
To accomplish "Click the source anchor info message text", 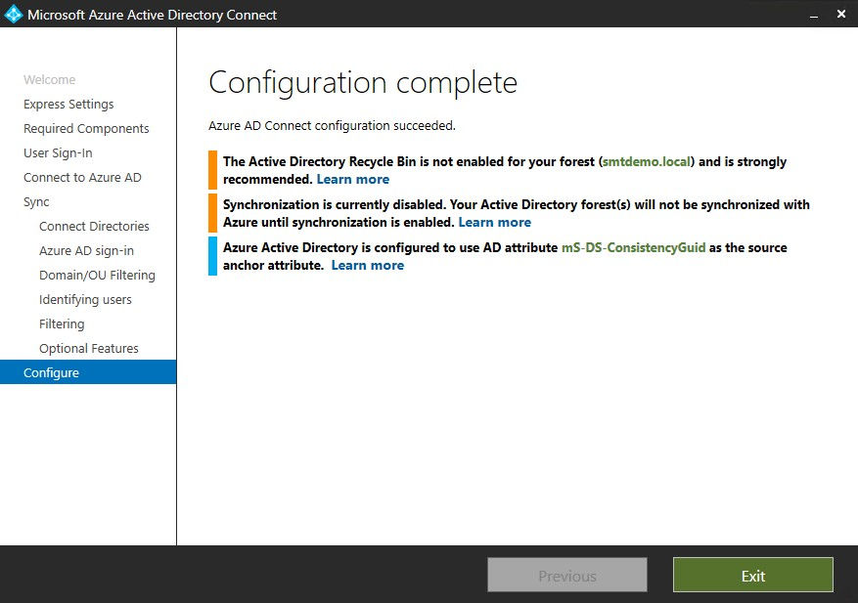I will coord(505,256).
